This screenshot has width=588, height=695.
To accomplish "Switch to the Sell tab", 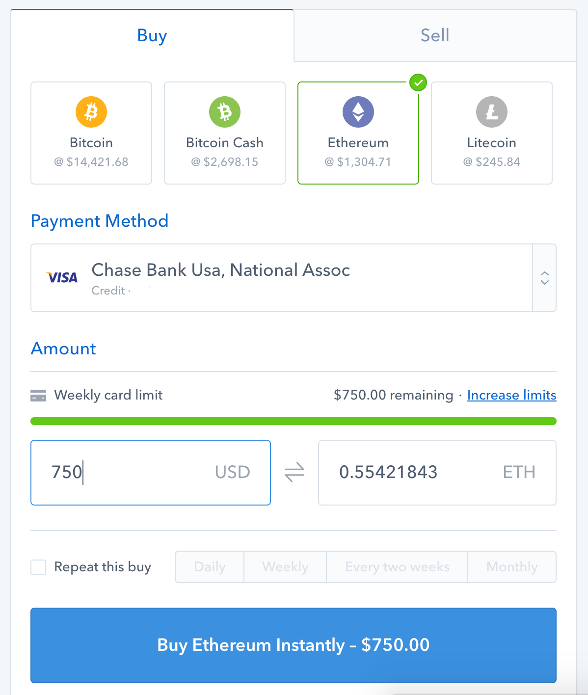I will 435,35.
